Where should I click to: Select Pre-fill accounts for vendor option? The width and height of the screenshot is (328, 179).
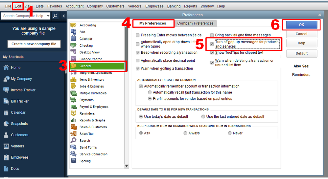pos(150,98)
